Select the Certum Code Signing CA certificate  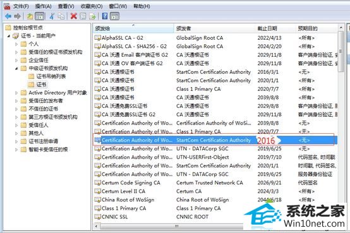coord(131,182)
